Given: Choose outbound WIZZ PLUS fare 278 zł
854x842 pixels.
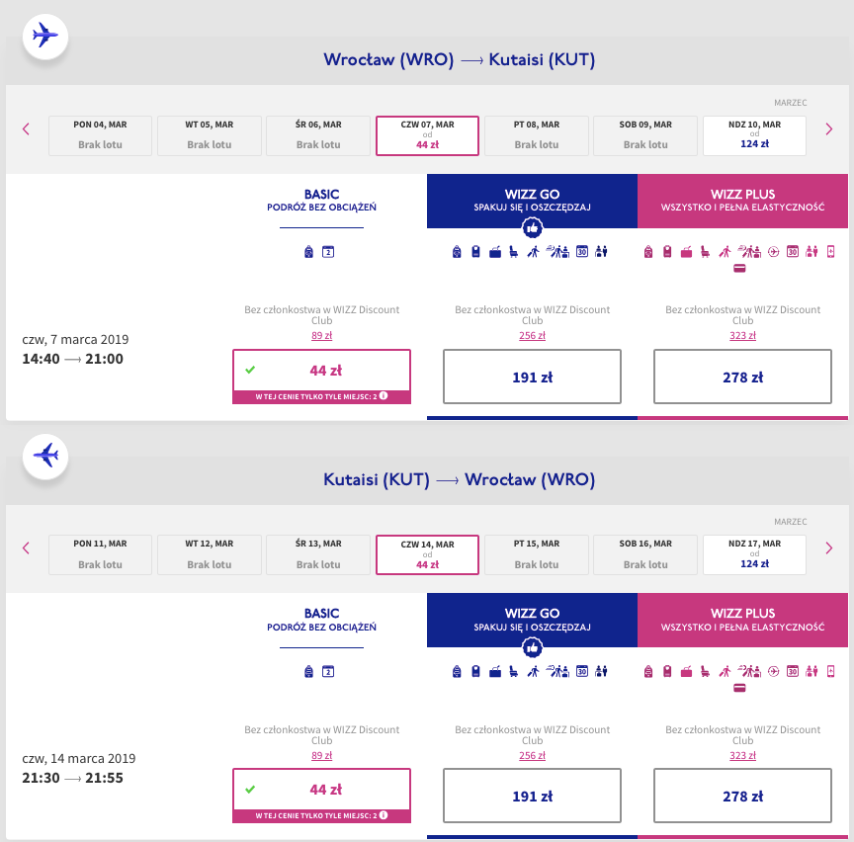Looking at the screenshot, I should (x=743, y=377).
